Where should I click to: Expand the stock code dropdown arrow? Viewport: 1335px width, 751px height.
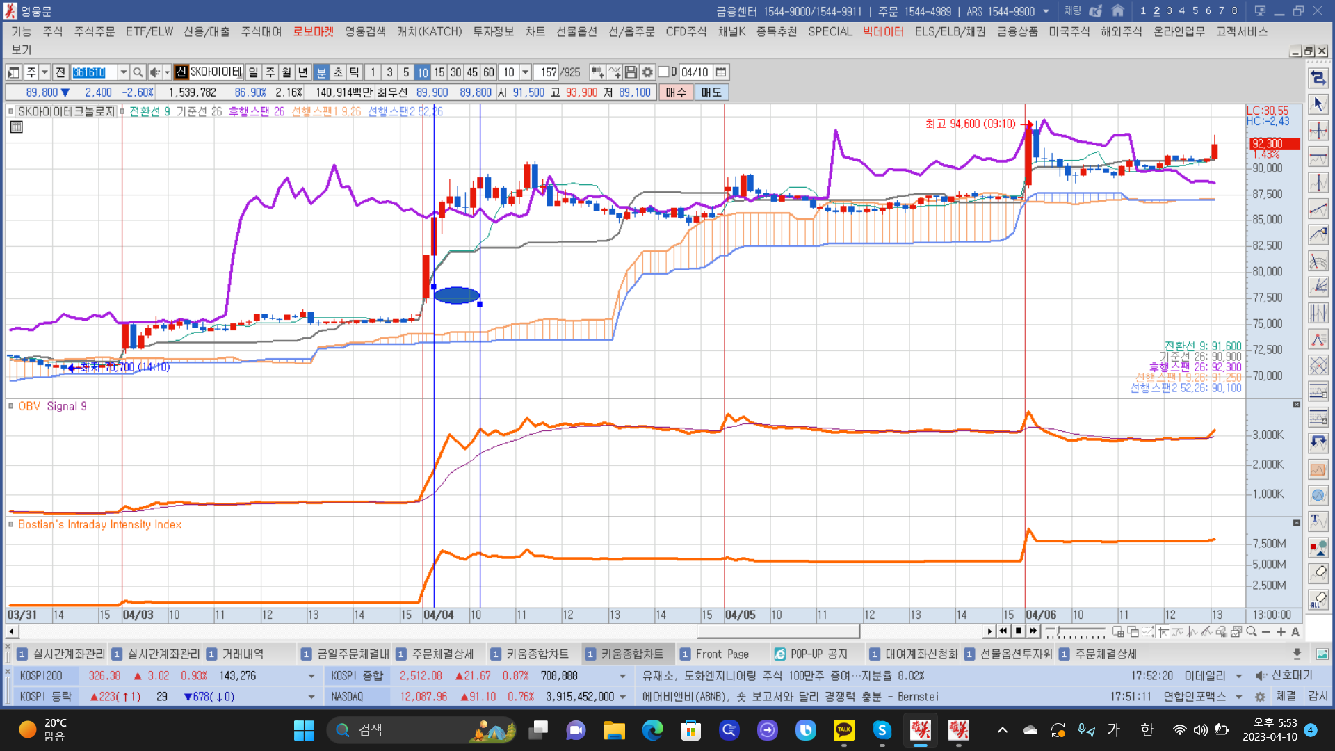pos(123,72)
